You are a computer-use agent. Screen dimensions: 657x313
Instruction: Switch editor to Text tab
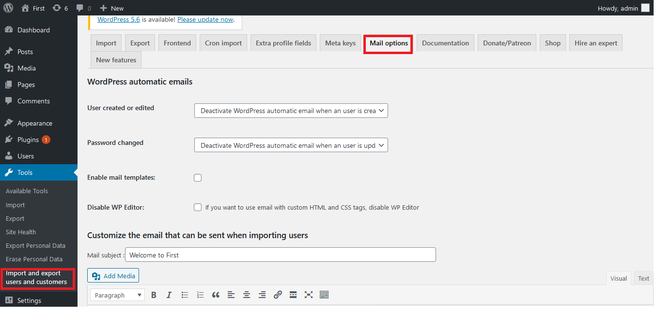(x=643, y=278)
